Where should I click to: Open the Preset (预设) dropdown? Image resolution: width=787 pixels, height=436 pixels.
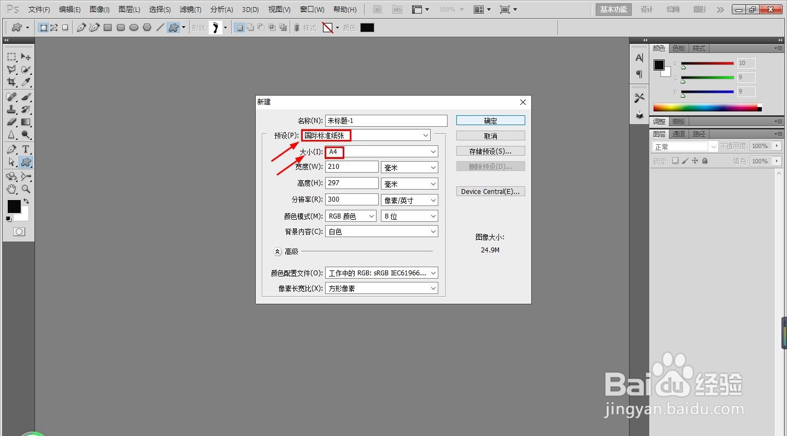[366, 135]
